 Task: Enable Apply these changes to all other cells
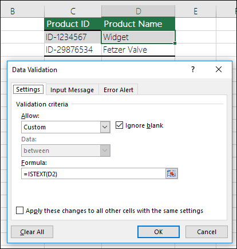pos(19,211)
